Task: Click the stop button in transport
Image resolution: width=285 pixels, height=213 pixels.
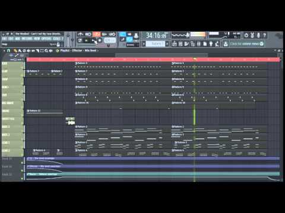Action: click(93, 40)
